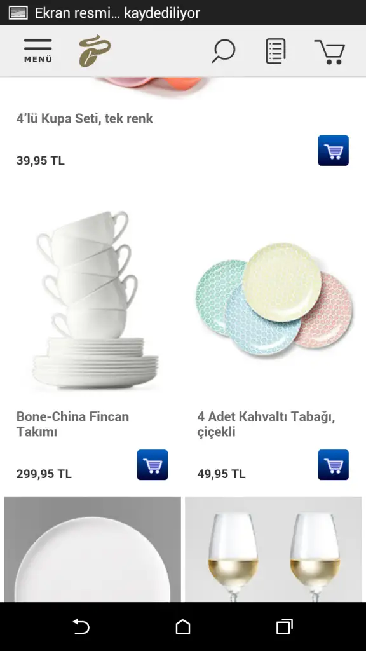The height and width of the screenshot is (651, 366).
Task: Tap the 299,95 TL price
Action: pyautogui.click(x=44, y=474)
